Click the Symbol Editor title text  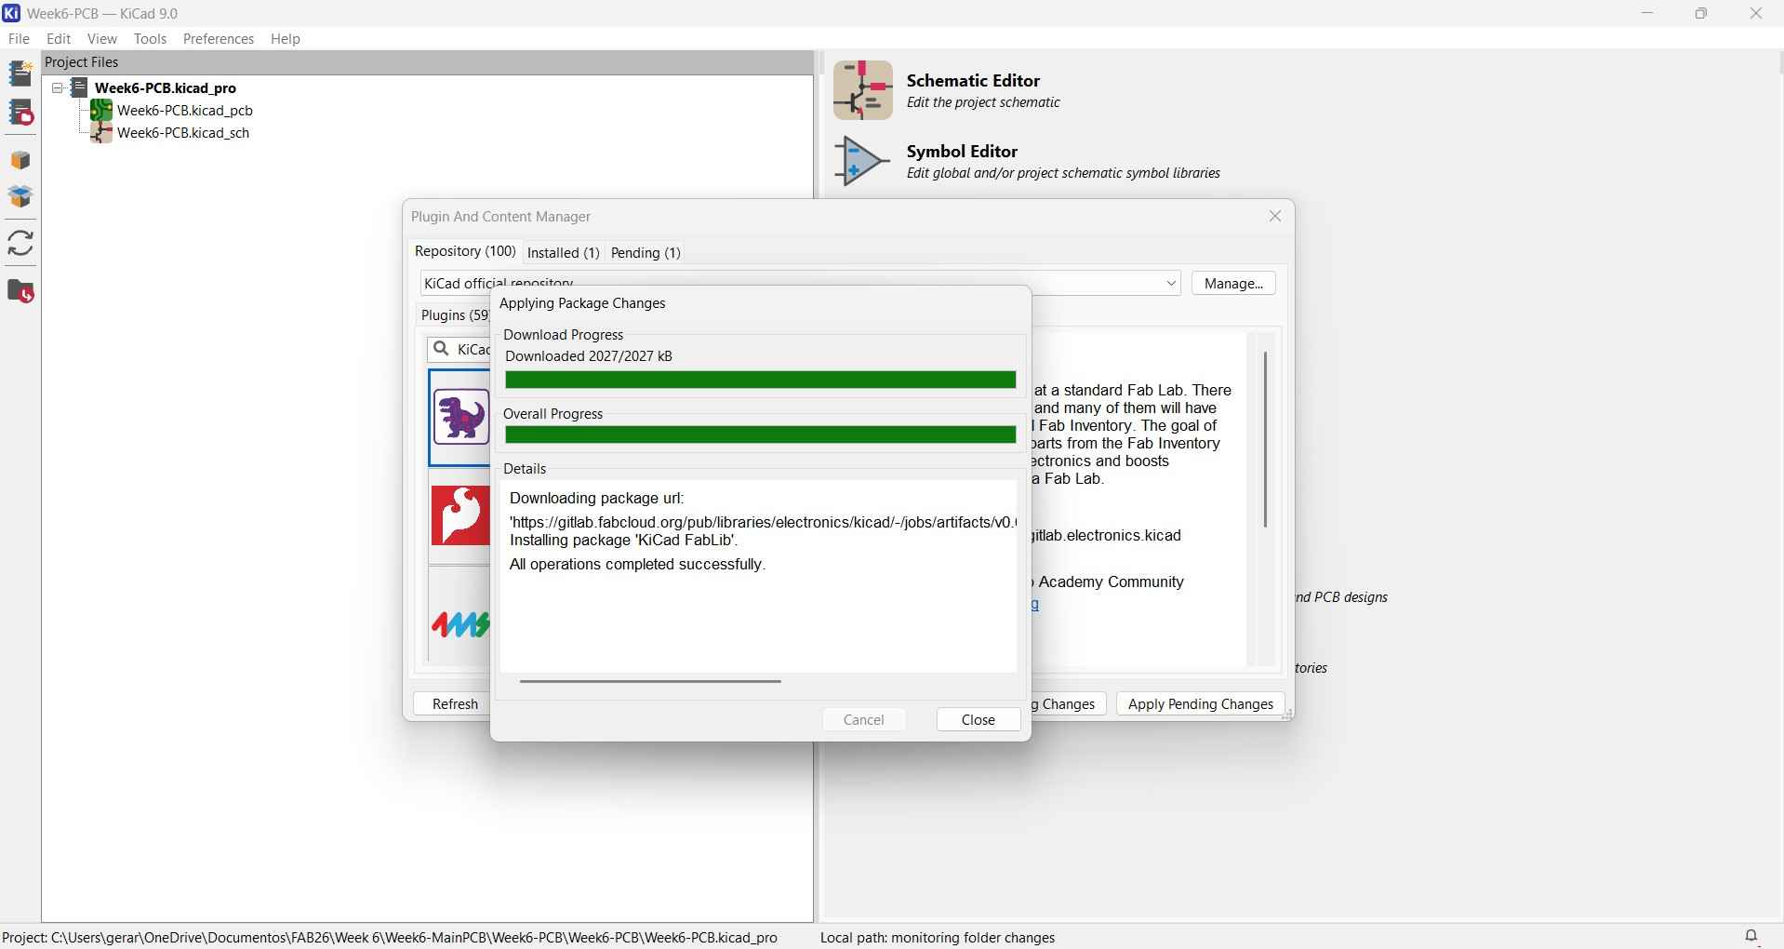963,152
